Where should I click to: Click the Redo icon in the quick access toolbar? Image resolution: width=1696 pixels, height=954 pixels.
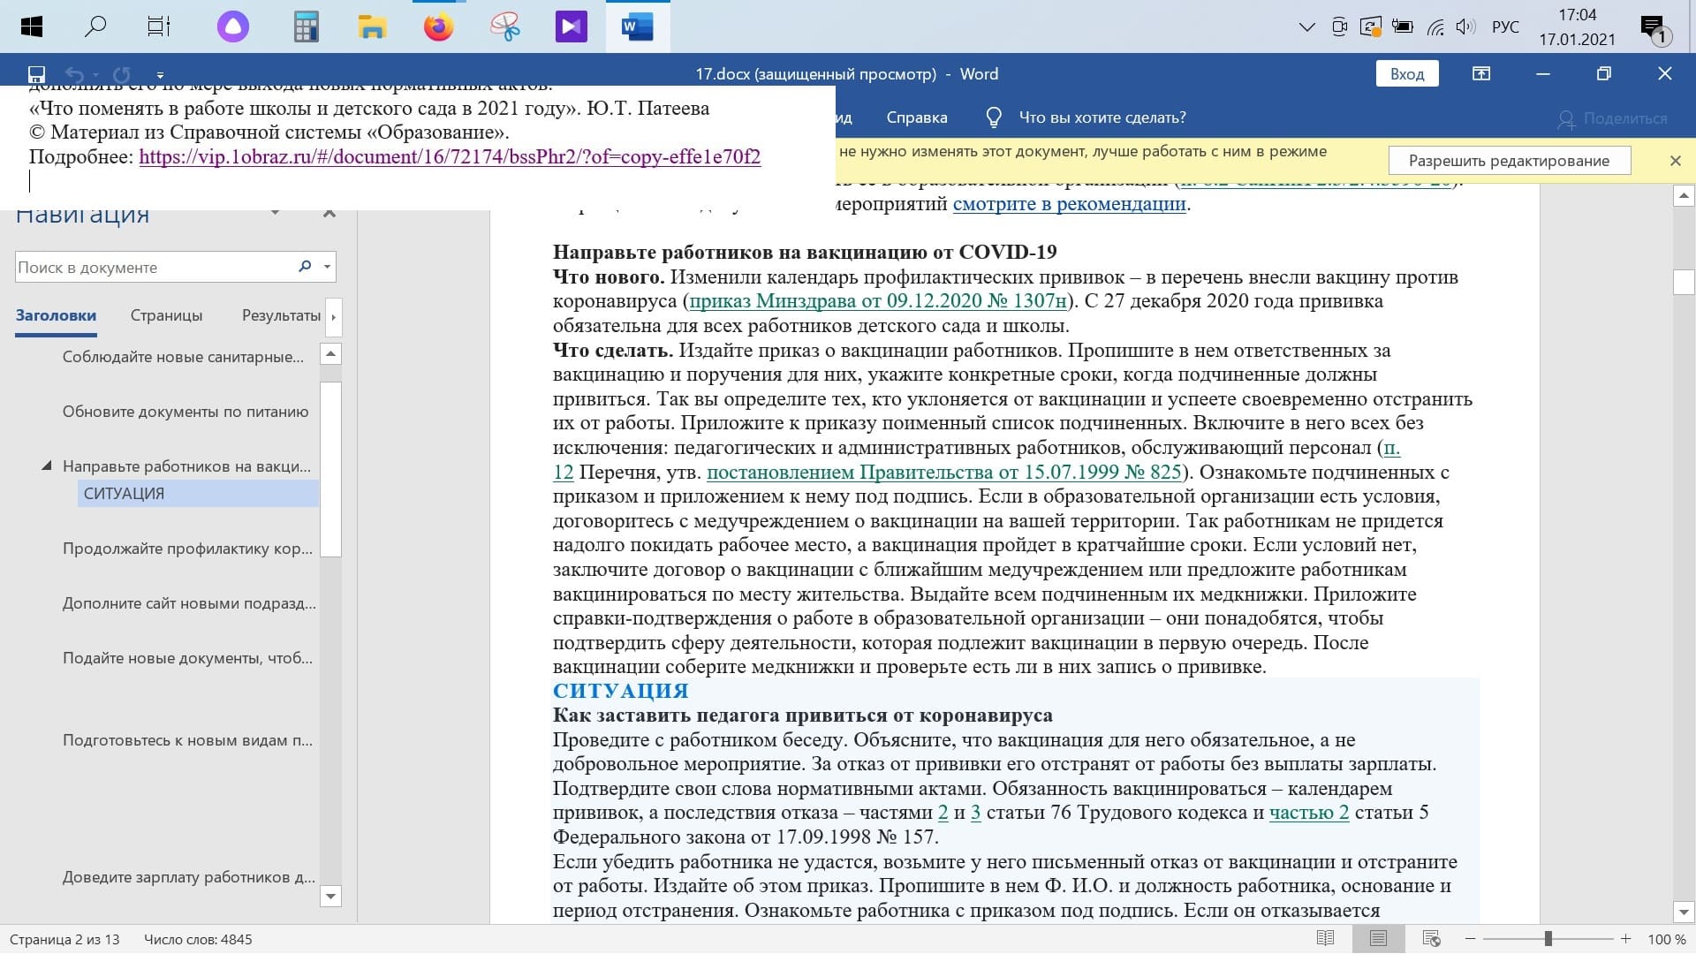(x=122, y=74)
